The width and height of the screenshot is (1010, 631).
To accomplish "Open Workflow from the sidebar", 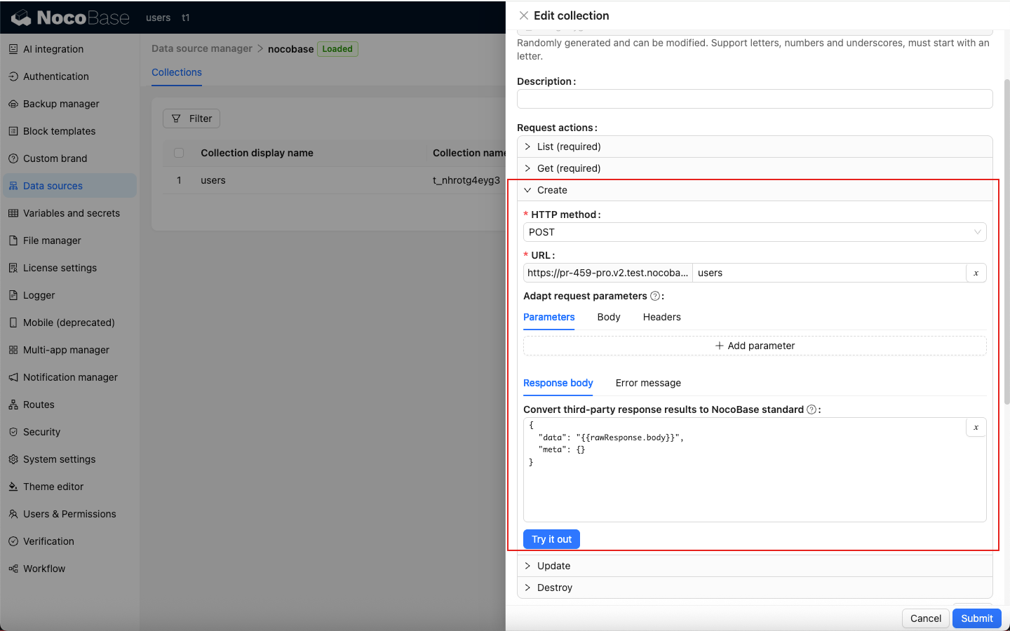I will click(43, 569).
